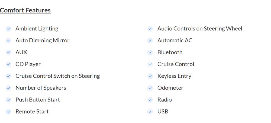The image size is (271, 123).
Task: Click the check icon beside AUX
Action: [8, 53]
